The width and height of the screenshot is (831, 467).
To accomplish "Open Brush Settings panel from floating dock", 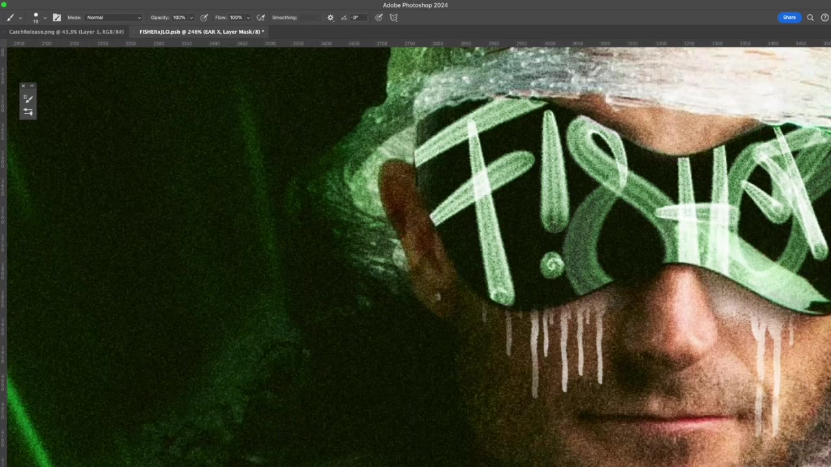I will pyautogui.click(x=28, y=112).
